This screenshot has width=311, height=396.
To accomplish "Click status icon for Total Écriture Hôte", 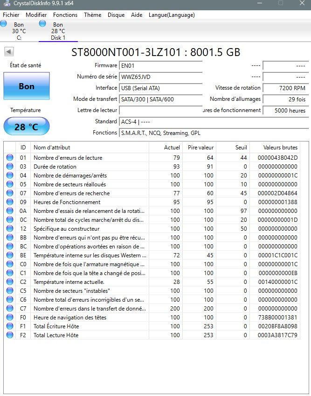I will [x=10, y=326].
